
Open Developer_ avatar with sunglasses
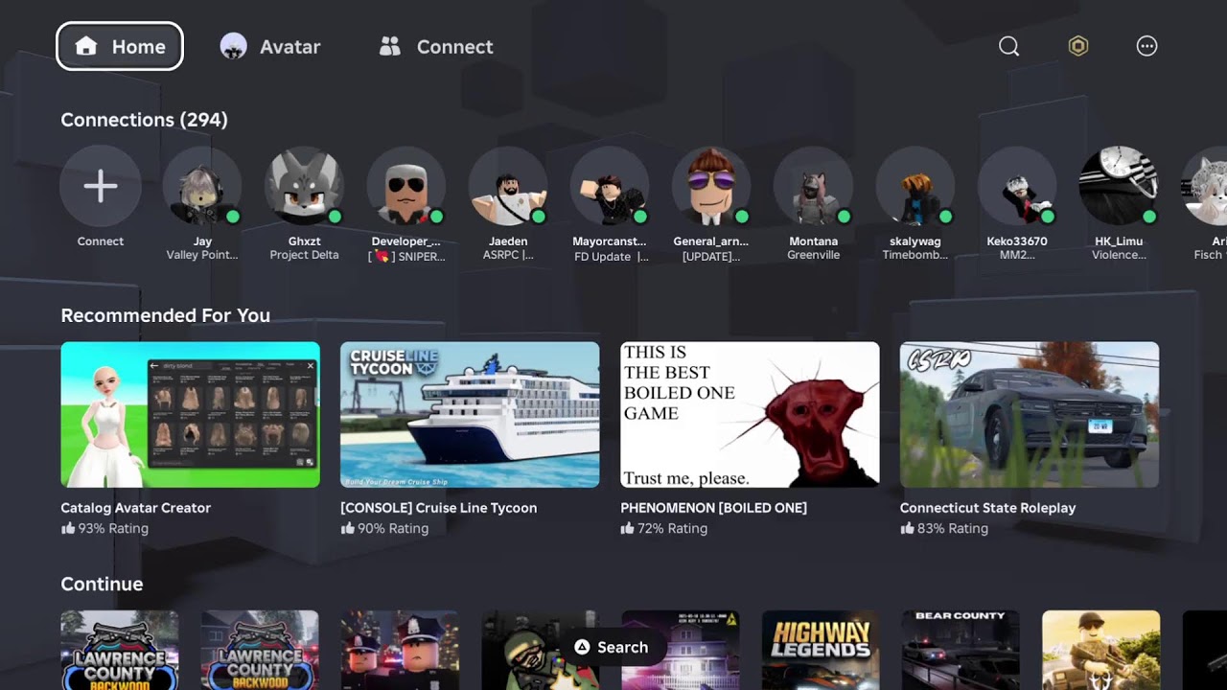point(406,186)
